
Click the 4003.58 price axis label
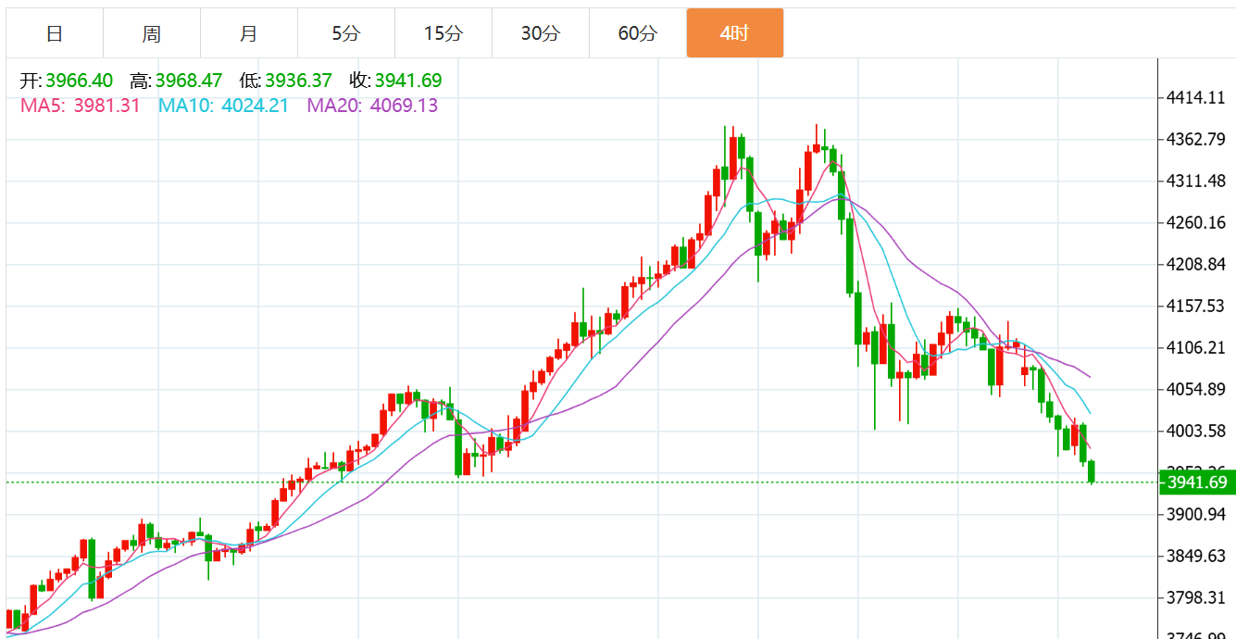1196,431
